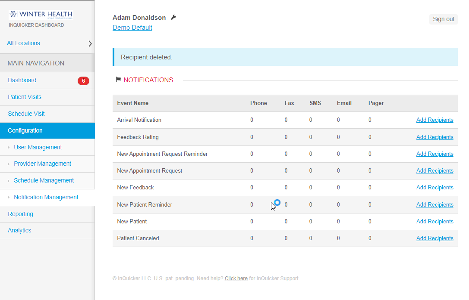The width and height of the screenshot is (469, 300).
Task: Click the arrow icon beside All Locations
Action: pos(90,43)
